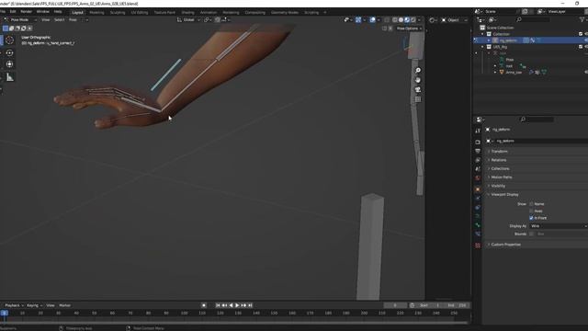Image resolution: width=588 pixels, height=331 pixels.
Task: Open the Pose Mode dropdown
Action: [20, 20]
